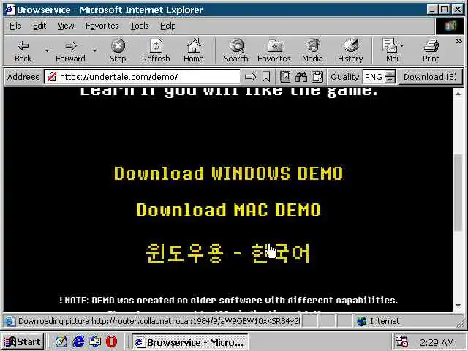The image size is (468, 351).
Task: Open the Back history dropdown arrow
Action: [47, 50]
